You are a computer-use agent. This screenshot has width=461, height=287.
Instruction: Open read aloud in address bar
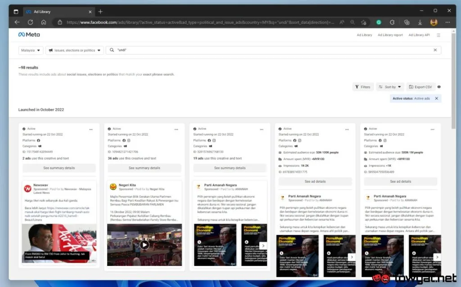tap(342, 22)
